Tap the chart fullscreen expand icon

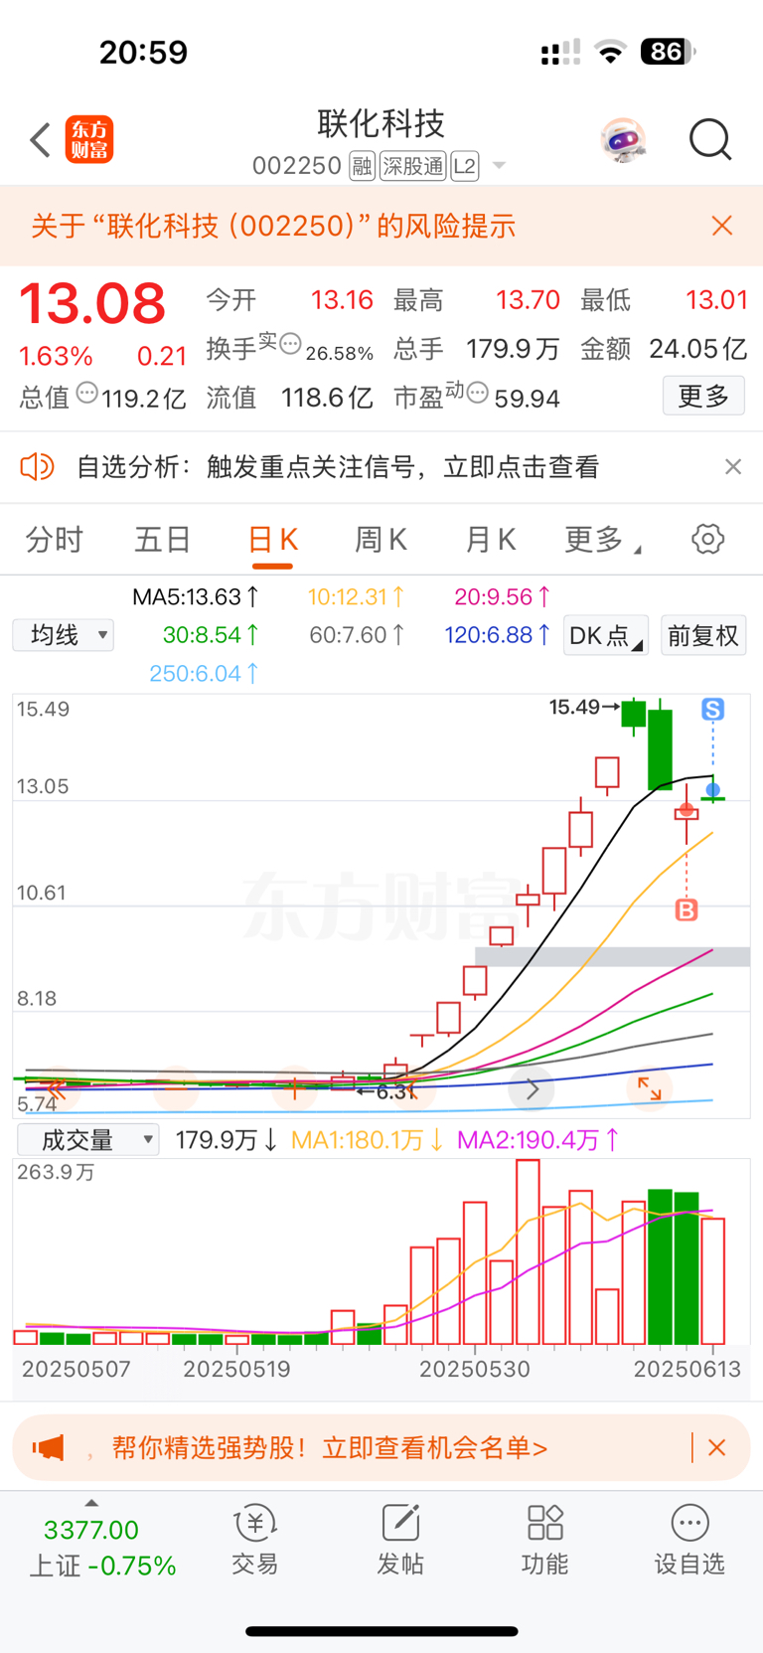650,1089
